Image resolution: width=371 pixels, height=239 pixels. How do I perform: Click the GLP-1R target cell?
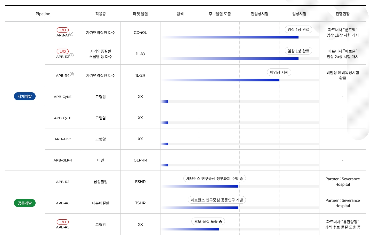pyautogui.click(x=140, y=160)
